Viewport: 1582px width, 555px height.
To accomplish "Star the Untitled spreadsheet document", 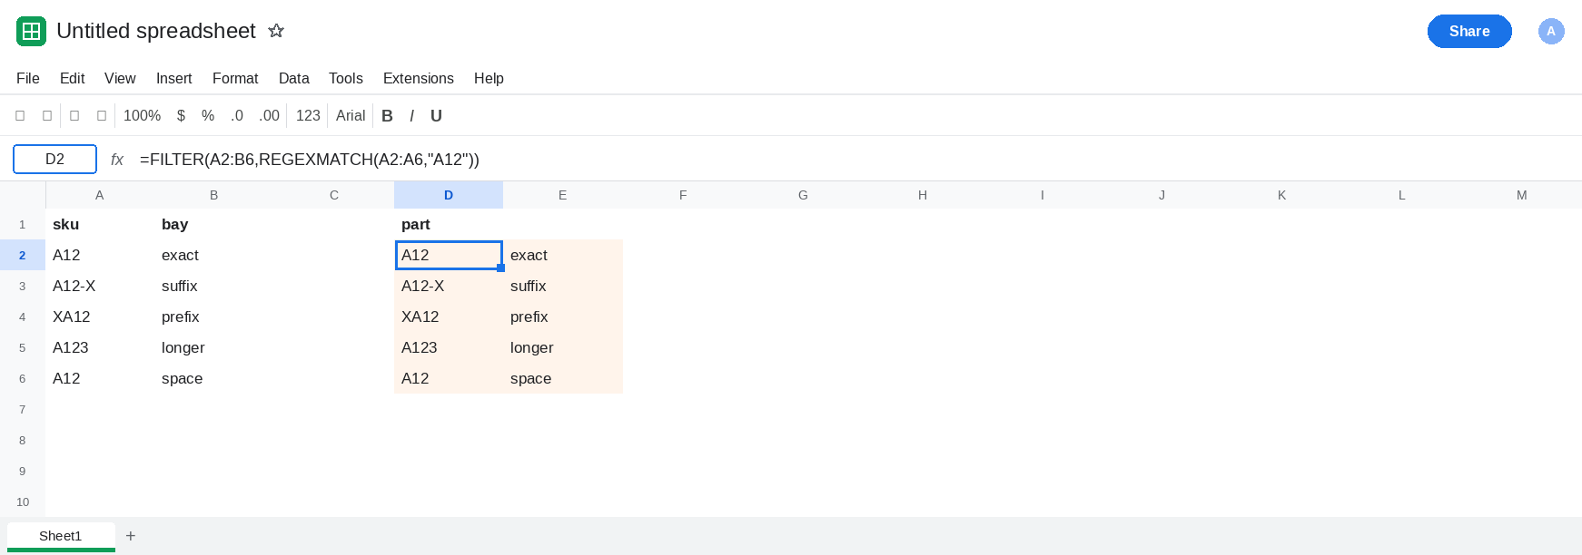I will click(x=276, y=31).
